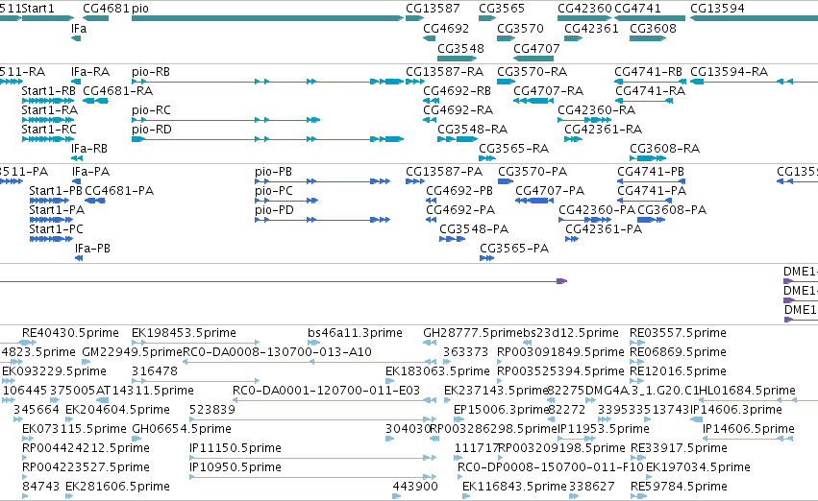Screen dimensions: 818x501
Task: Open the RC0-DA0001-120700-011-E03 label
Action: click(x=327, y=391)
